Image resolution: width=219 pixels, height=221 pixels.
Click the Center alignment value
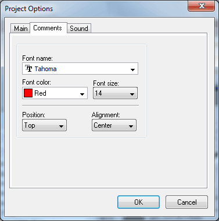pos(103,125)
